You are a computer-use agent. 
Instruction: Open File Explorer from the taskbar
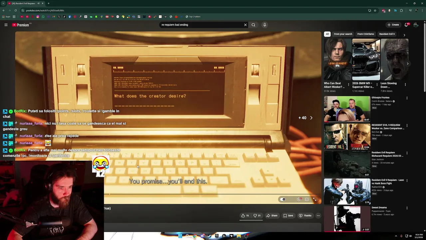pyautogui.click(x=239, y=236)
